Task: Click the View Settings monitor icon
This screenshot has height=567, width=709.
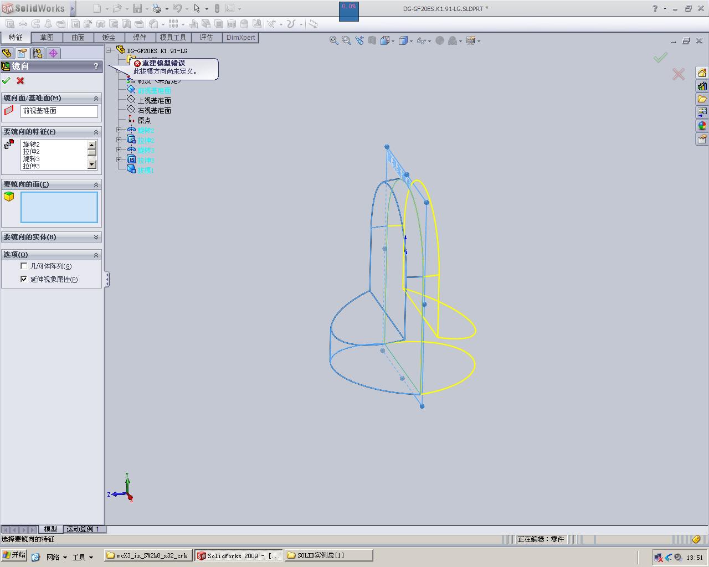Action: tap(471, 40)
